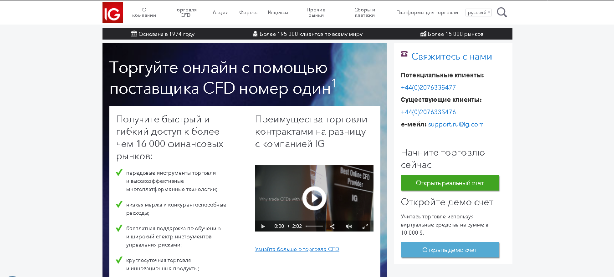Click text Более 15 000 рынков
This screenshot has width=614, height=277.
click(455, 34)
